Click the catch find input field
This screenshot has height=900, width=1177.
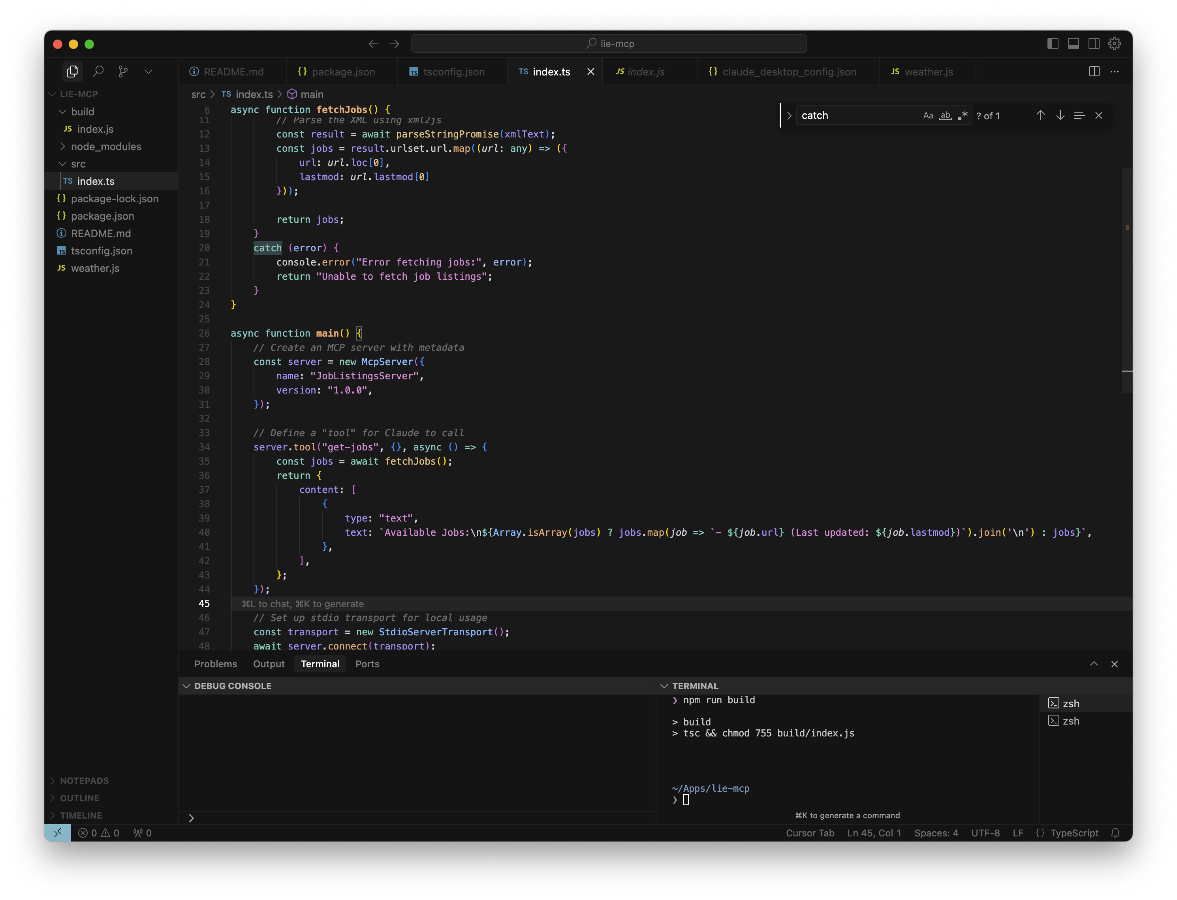[857, 115]
